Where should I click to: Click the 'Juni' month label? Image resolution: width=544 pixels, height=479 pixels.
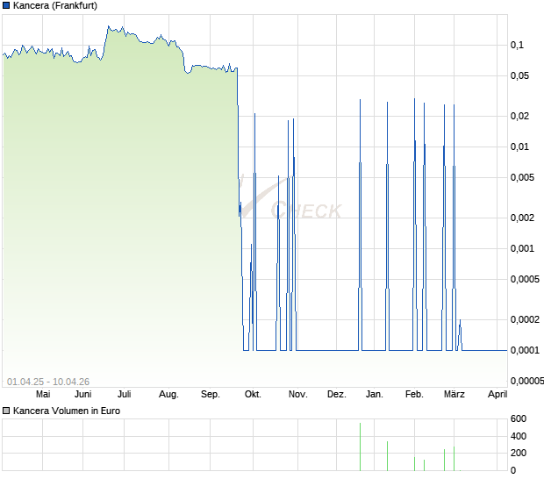pyautogui.click(x=83, y=395)
